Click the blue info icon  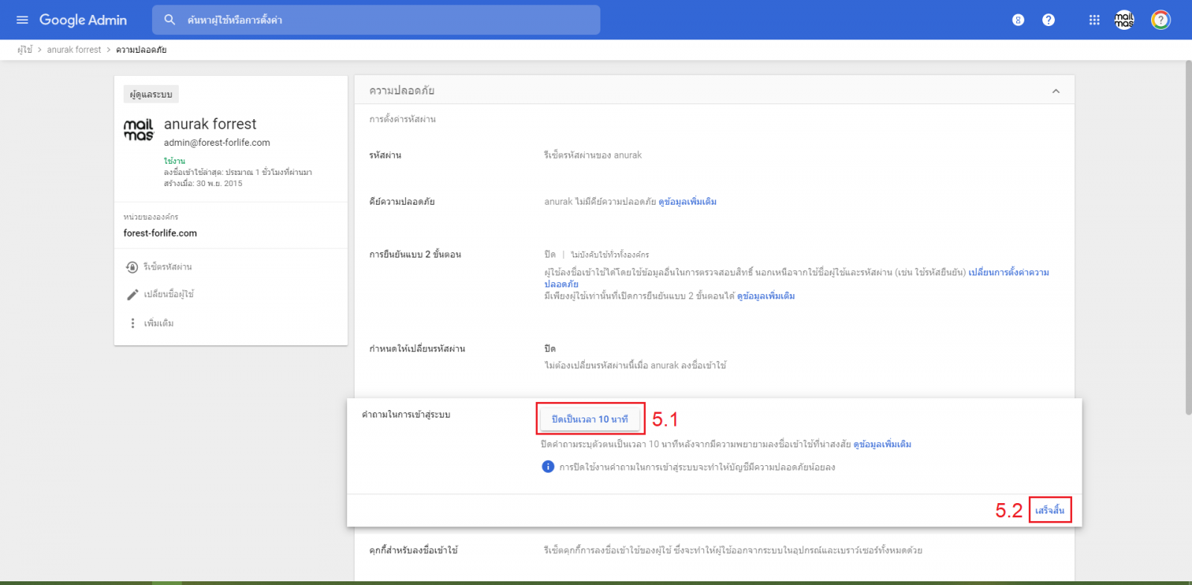pos(548,467)
